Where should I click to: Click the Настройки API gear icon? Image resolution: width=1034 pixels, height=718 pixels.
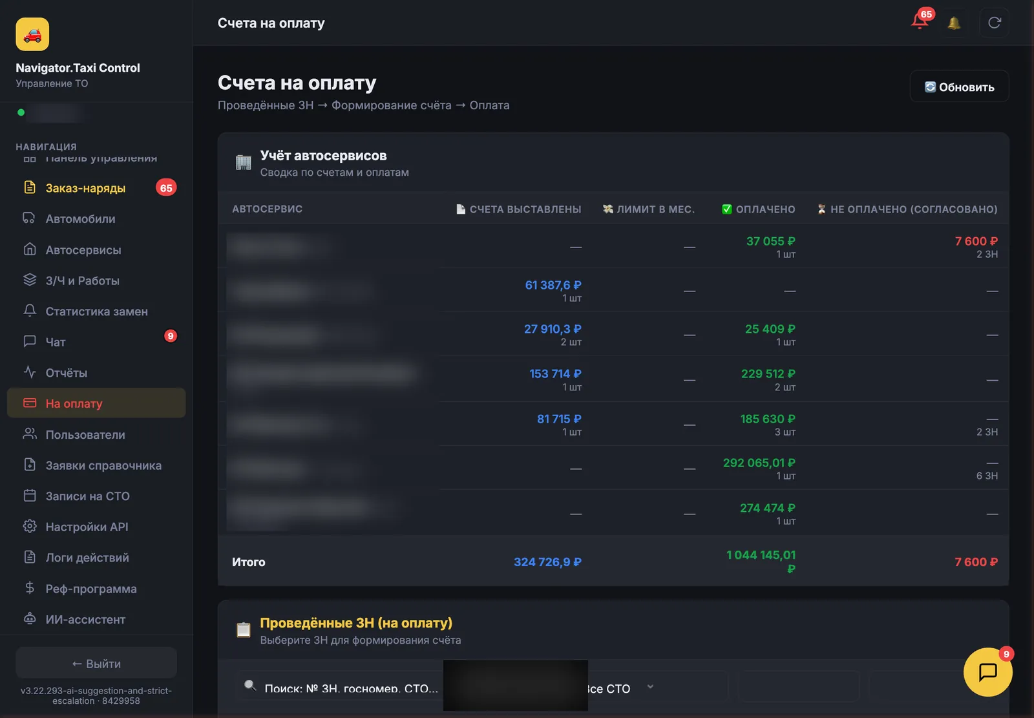[30, 526]
